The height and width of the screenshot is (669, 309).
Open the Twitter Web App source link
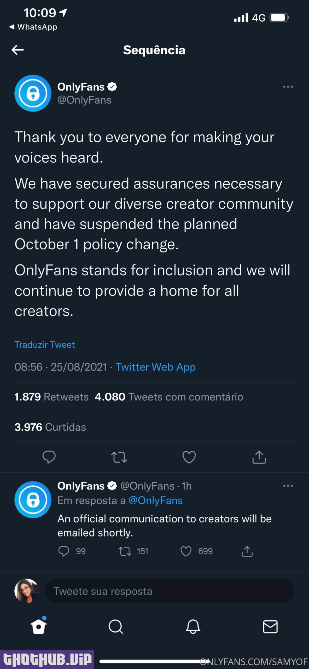[155, 367]
